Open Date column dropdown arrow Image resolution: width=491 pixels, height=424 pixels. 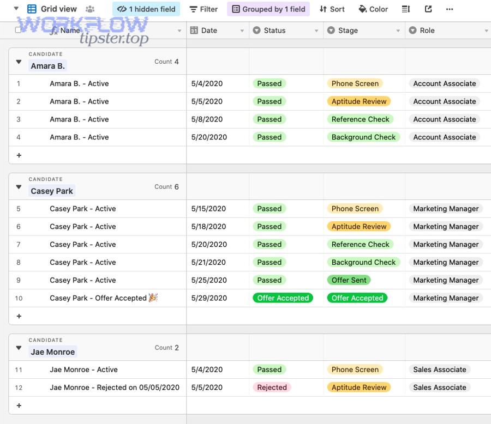[x=242, y=31]
